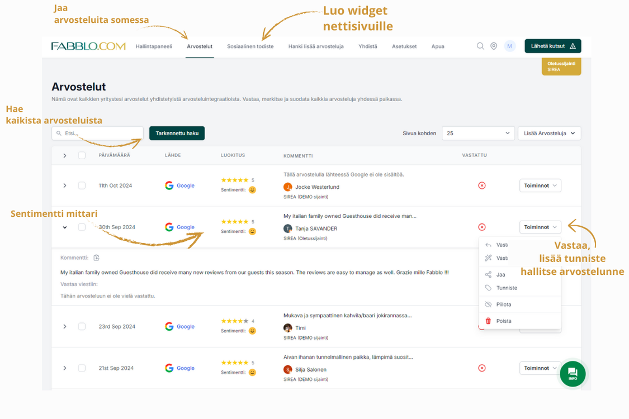
Task: Choose Piilota in the actions menu
Action: tap(520, 304)
